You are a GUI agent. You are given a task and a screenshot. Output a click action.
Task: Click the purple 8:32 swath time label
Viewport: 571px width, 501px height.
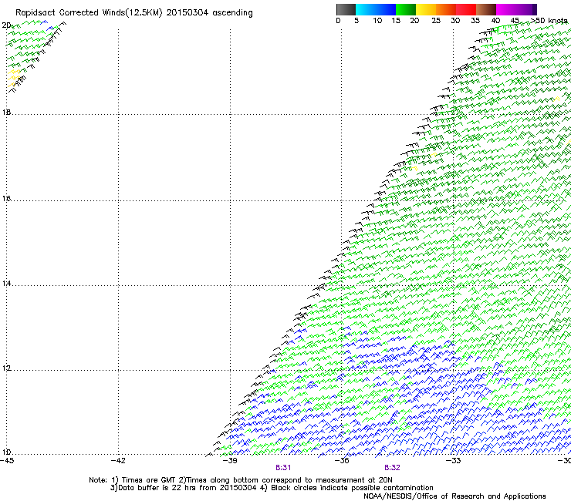coord(392,468)
